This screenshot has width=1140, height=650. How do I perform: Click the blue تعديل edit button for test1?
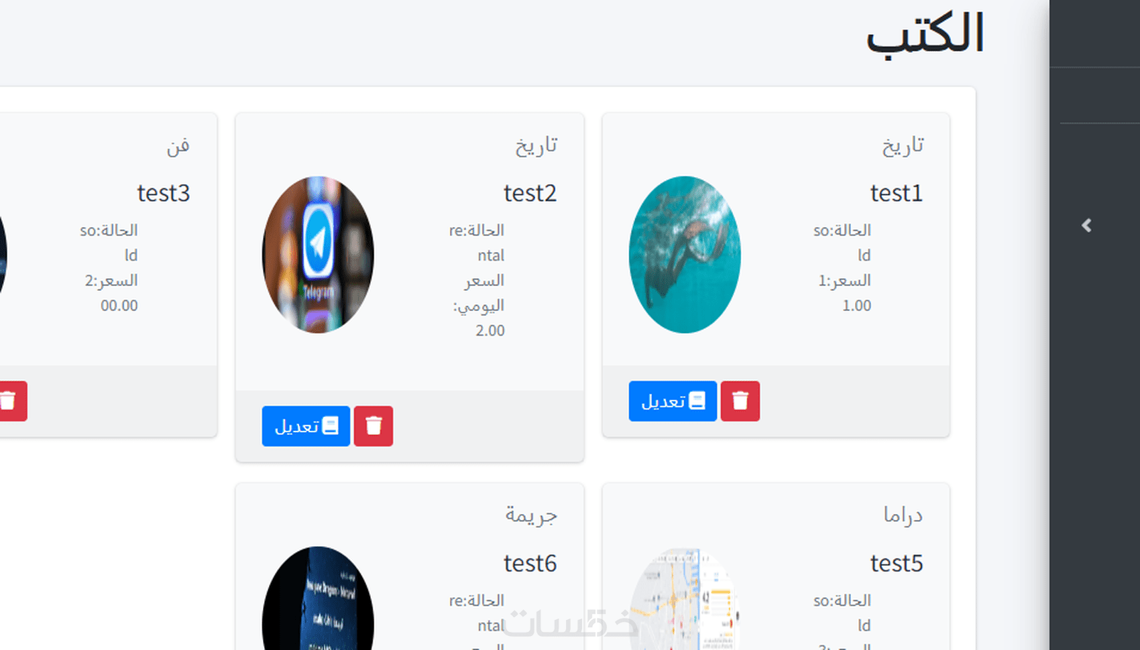pyautogui.click(x=673, y=401)
